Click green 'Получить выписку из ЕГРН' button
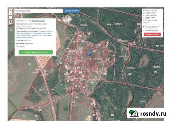171x121 pixels. pos(36,52)
